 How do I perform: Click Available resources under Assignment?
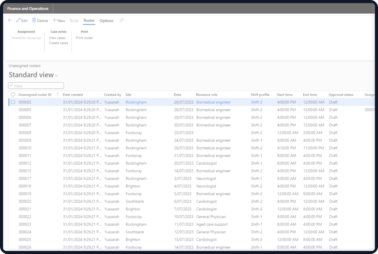tap(26, 38)
